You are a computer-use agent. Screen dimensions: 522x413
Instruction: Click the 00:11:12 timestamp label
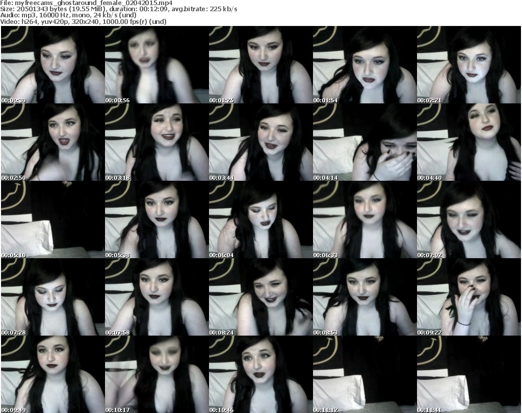click(326, 409)
